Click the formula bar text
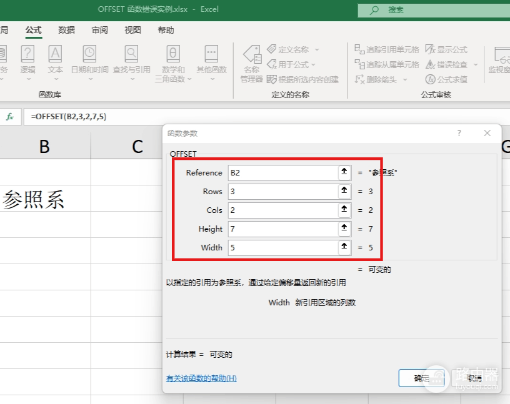Viewport: 510px width, 404px height. [x=69, y=117]
